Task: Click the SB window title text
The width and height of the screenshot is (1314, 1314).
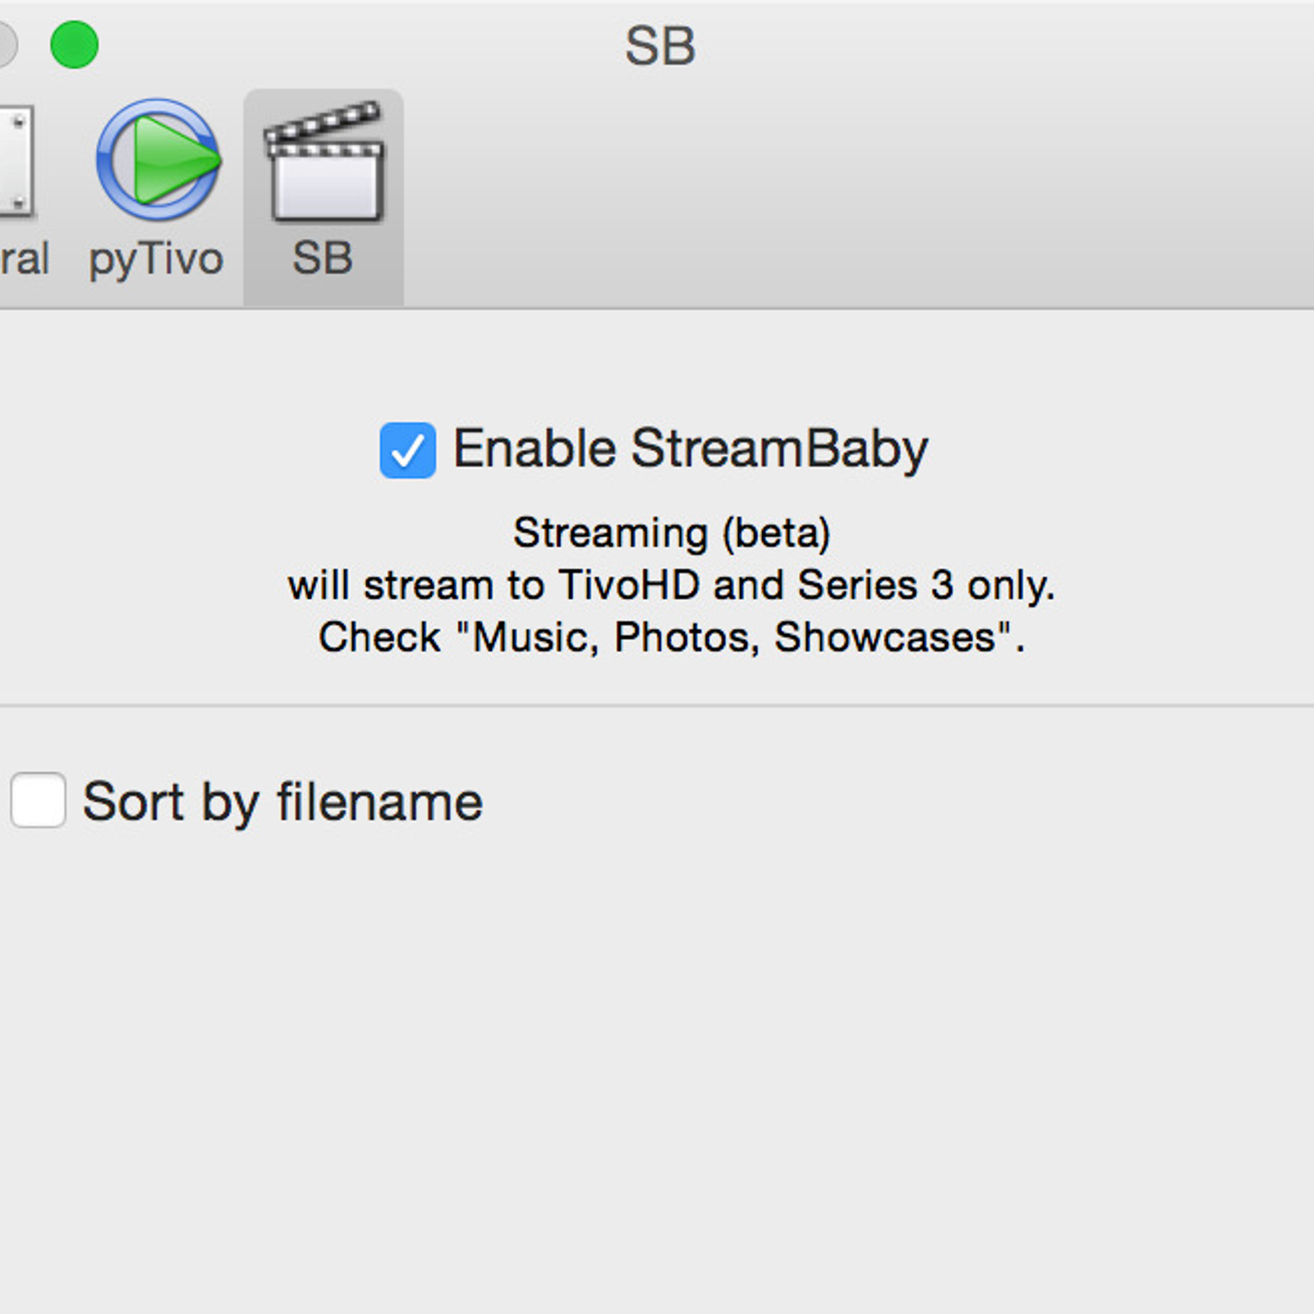Action: [x=660, y=46]
